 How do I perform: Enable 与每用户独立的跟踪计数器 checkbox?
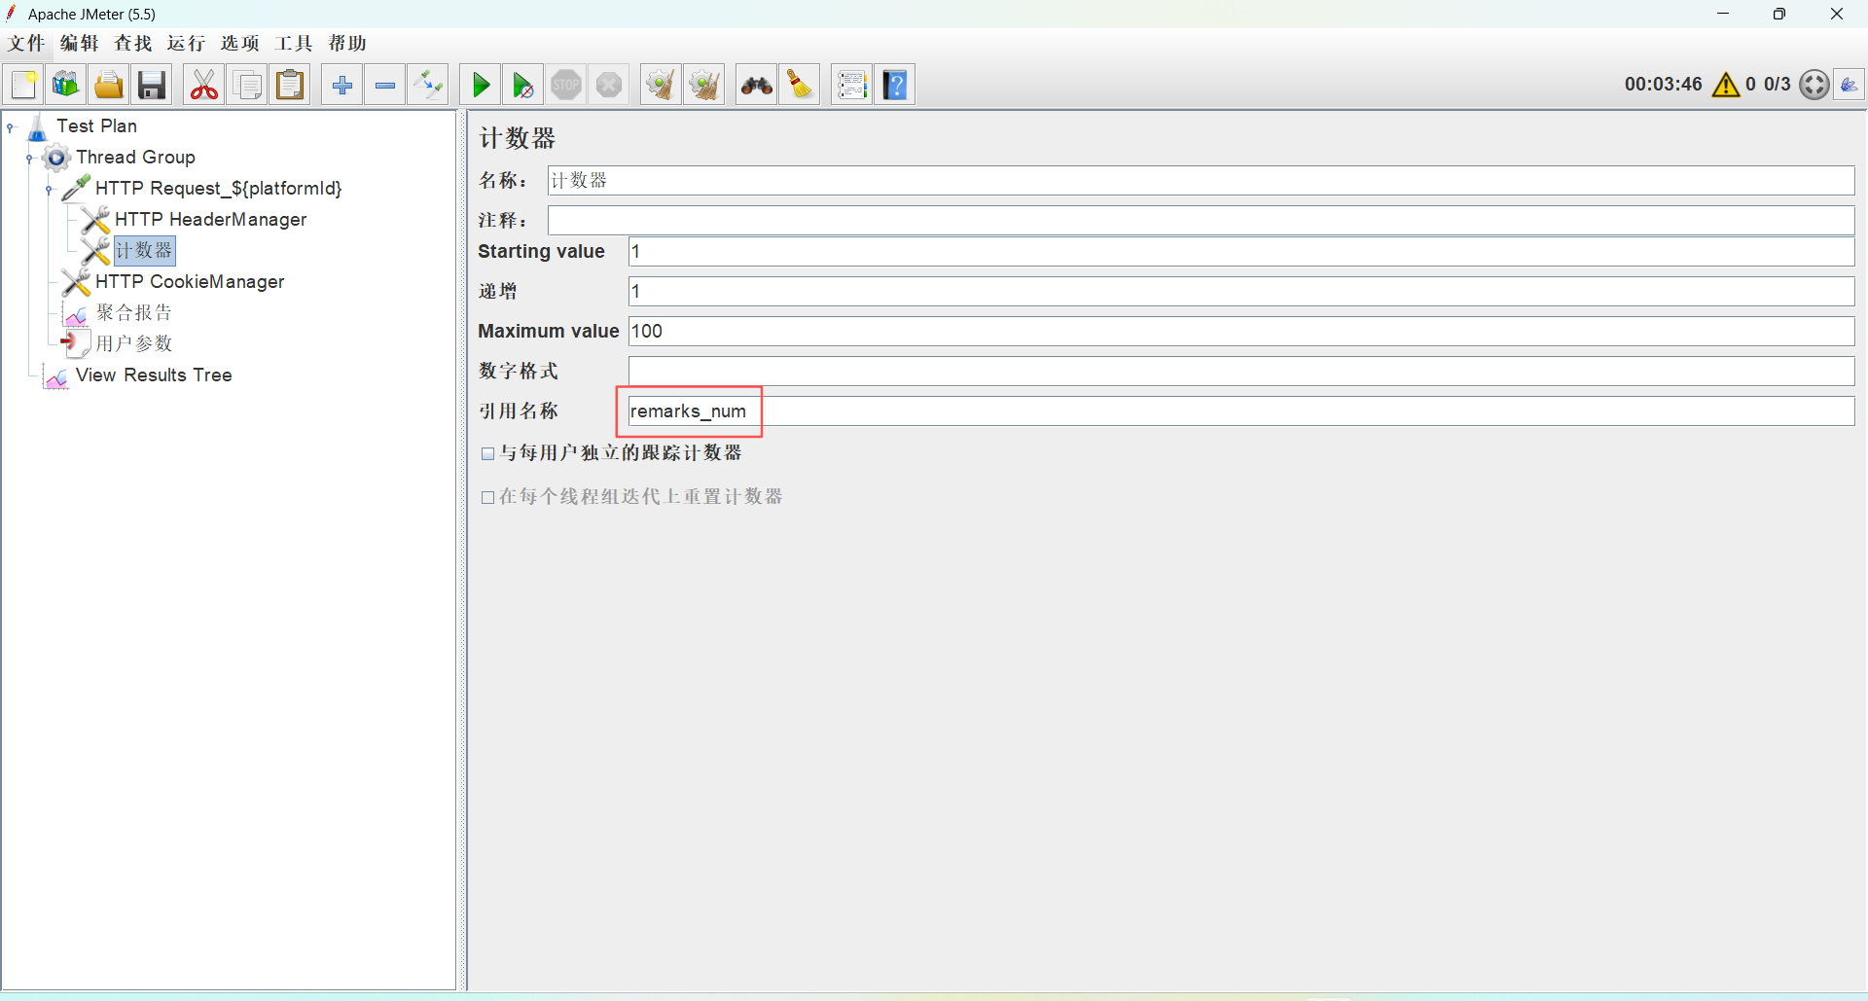(x=487, y=453)
